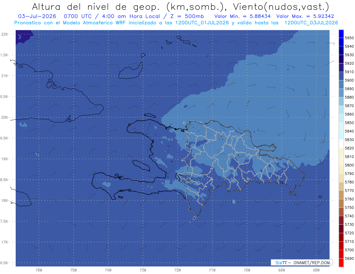Click the '21N' latitude label
The height and width of the screenshot is (274, 355).
pos(5,76)
